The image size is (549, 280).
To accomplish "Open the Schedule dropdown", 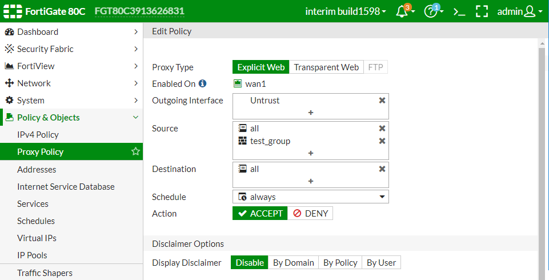I will [x=310, y=197].
